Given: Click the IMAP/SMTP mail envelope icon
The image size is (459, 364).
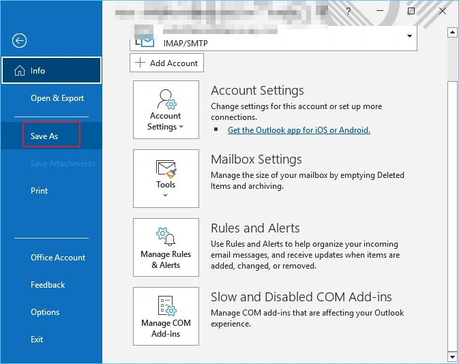Looking at the screenshot, I should click(147, 42).
